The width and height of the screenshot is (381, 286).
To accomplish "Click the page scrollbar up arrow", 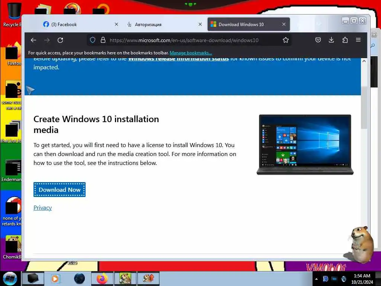I will pyautogui.click(x=364, y=61).
